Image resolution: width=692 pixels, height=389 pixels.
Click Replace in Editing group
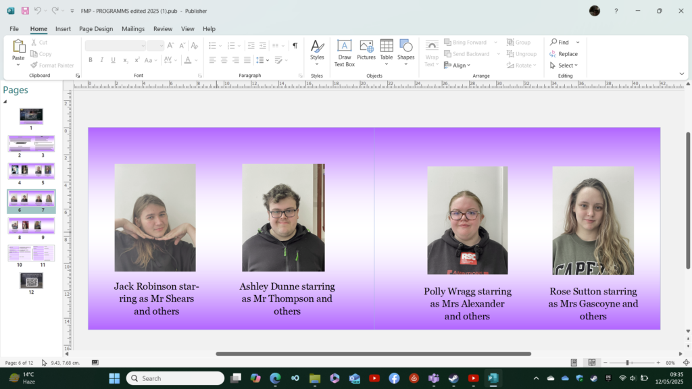(564, 54)
